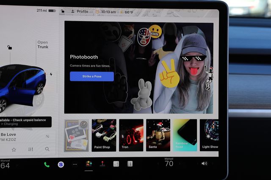271x180 pixels.
Task: Tap the speaker volume icon
Action: coord(204,164)
